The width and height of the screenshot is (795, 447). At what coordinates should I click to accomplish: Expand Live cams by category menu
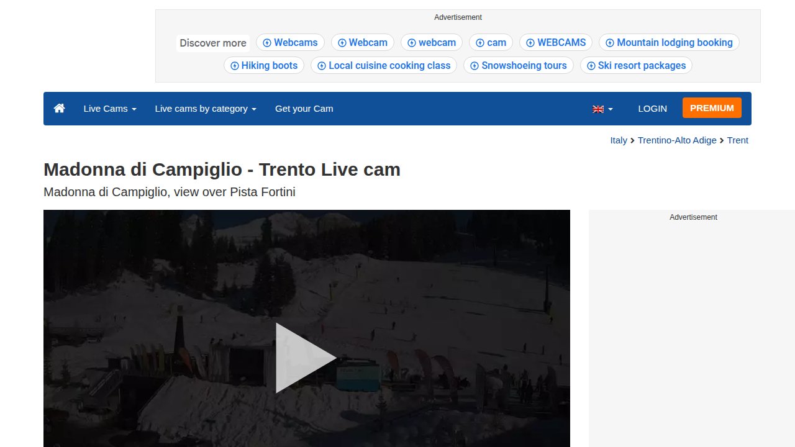pos(206,109)
